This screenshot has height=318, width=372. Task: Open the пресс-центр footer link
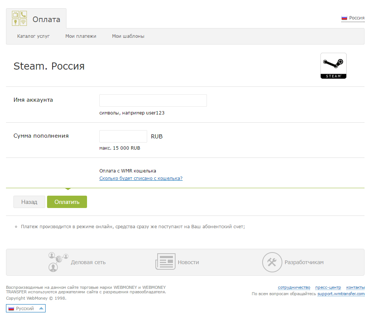tap(328, 288)
